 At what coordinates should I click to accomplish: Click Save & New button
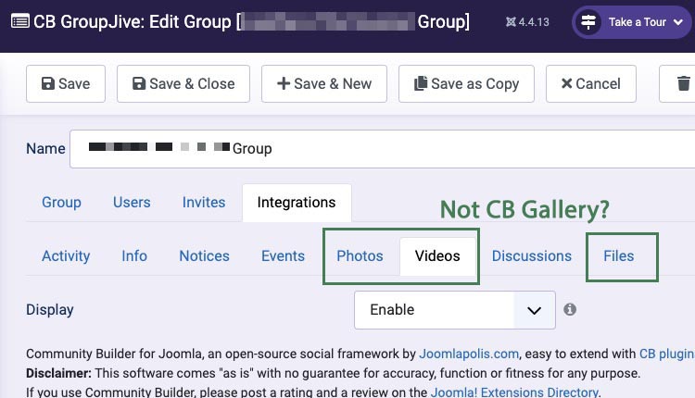pyautogui.click(x=323, y=83)
